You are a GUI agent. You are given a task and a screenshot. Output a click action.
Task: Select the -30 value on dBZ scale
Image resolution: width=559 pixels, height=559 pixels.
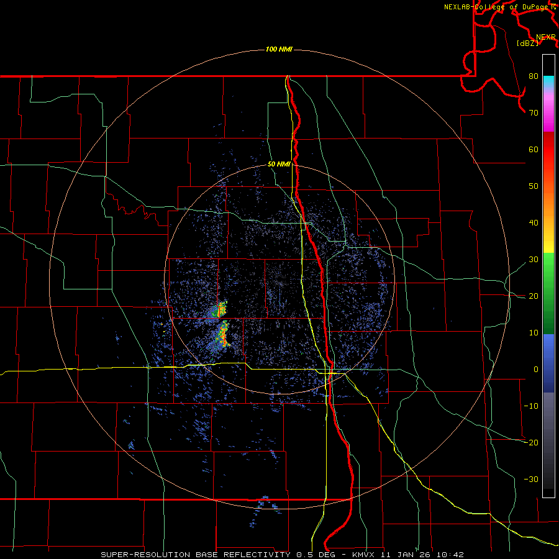pyautogui.click(x=531, y=479)
